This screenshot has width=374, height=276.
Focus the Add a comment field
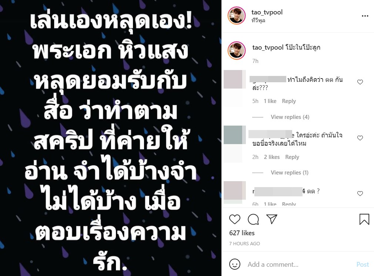coord(299,264)
